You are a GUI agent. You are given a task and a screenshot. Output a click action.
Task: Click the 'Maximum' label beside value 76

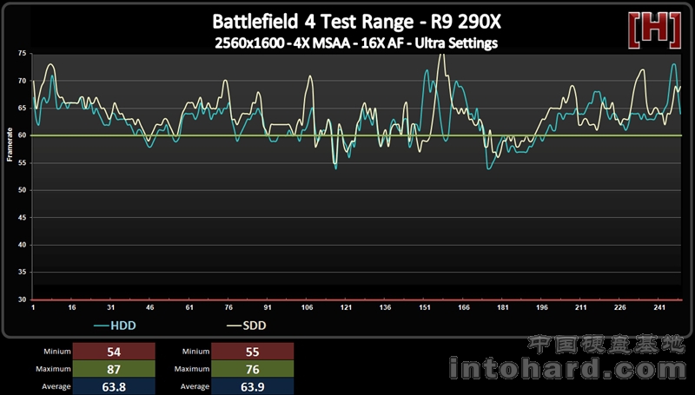coord(191,369)
